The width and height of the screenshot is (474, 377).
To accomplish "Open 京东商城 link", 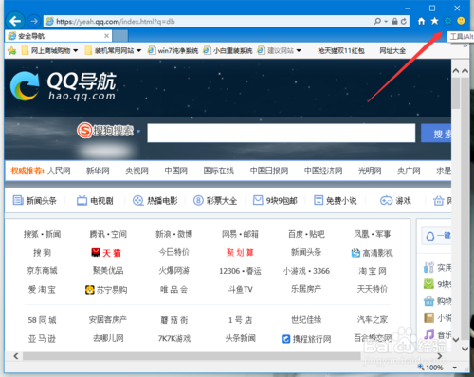I will tap(42, 271).
